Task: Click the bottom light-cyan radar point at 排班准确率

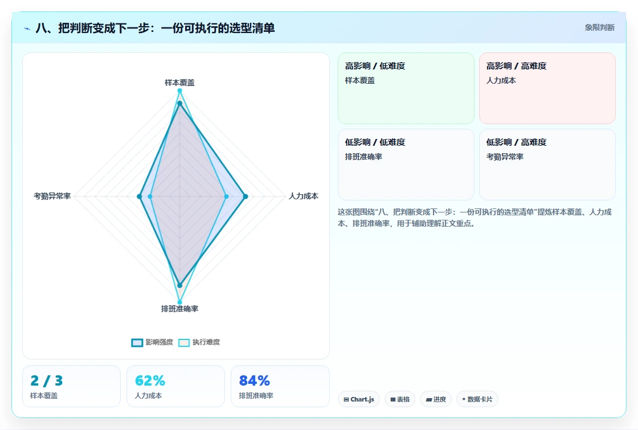Action: coord(179,302)
